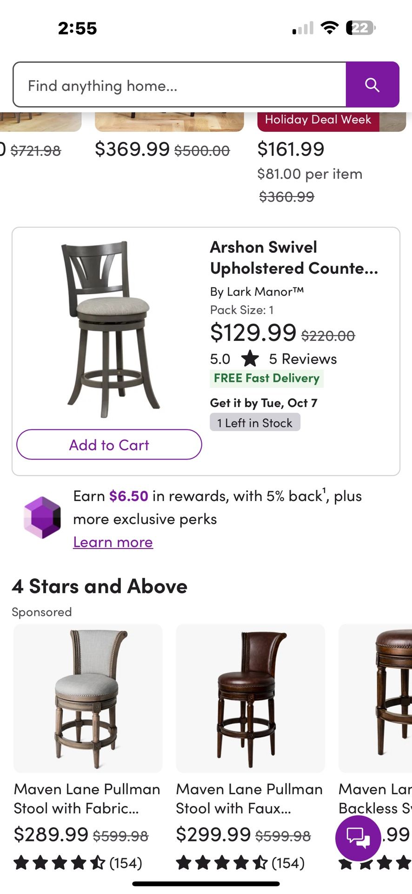Open the Maven Lane Pullman faux leather image
The image size is (412, 894).
click(x=250, y=698)
